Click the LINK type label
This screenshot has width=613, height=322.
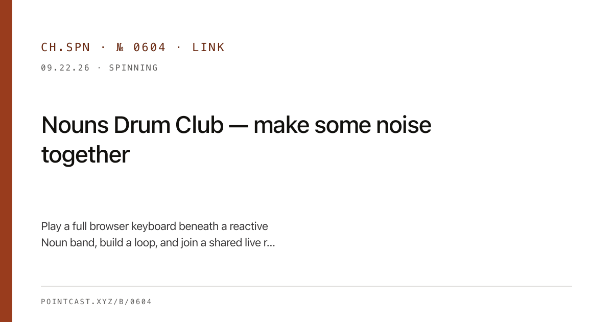[x=208, y=48]
